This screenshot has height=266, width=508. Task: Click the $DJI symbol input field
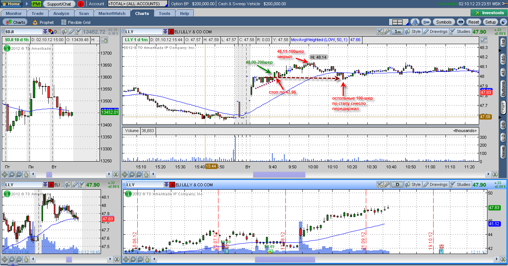23,32
